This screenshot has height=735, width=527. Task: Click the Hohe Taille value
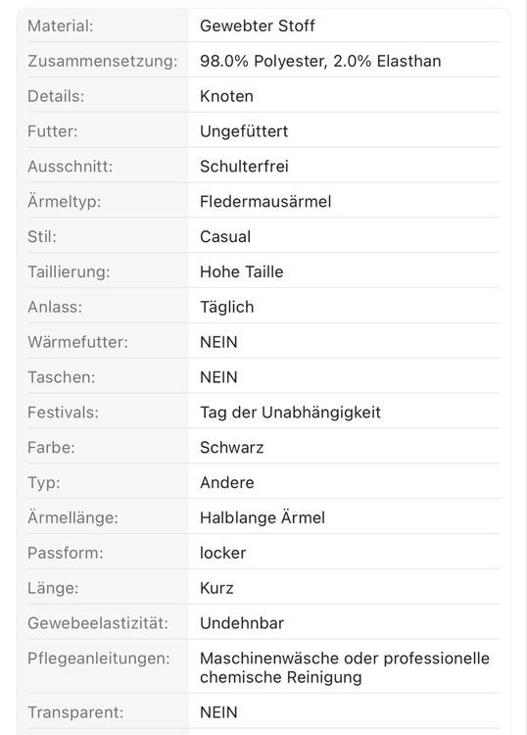click(x=242, y=271)
